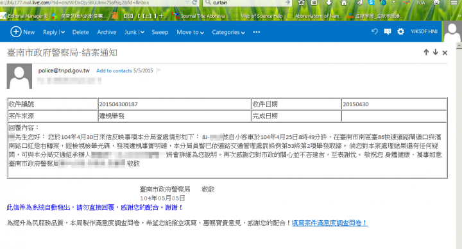Image resolution: width=462 pixels, height=249 pixels.
Task: Show more commands via ellipsis
Action: (x=256, y=32)
